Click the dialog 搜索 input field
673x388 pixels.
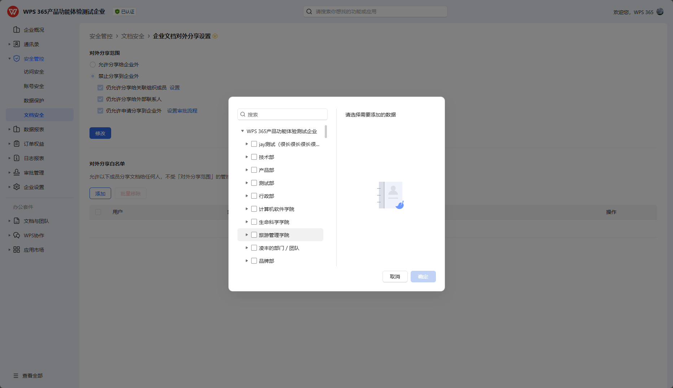(x=283, y=114)
